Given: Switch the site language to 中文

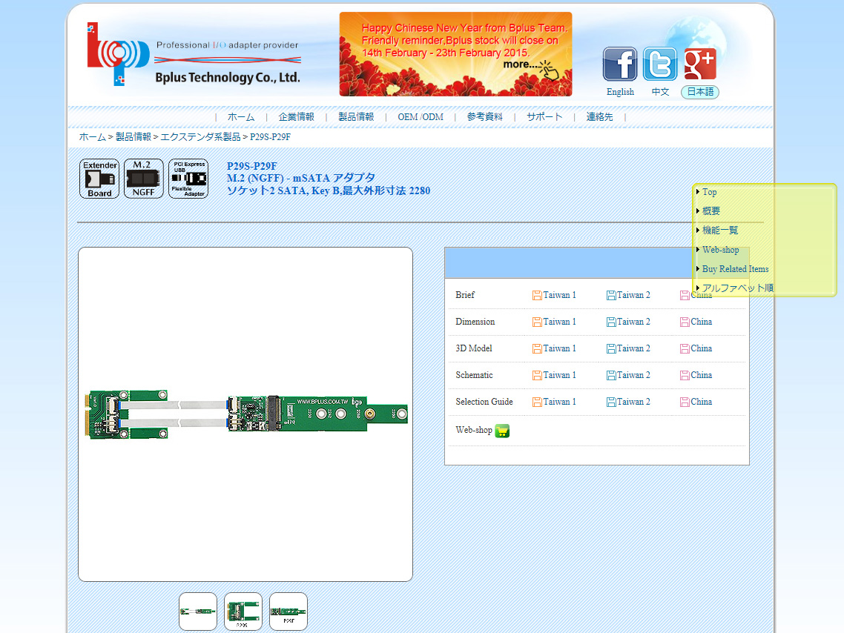Looking at the screenshot, I should 660,92.
